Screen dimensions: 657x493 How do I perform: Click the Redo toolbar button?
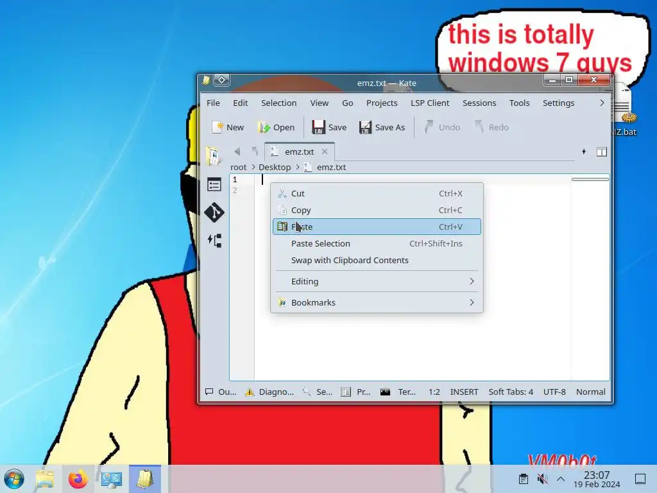coord(491,127)
